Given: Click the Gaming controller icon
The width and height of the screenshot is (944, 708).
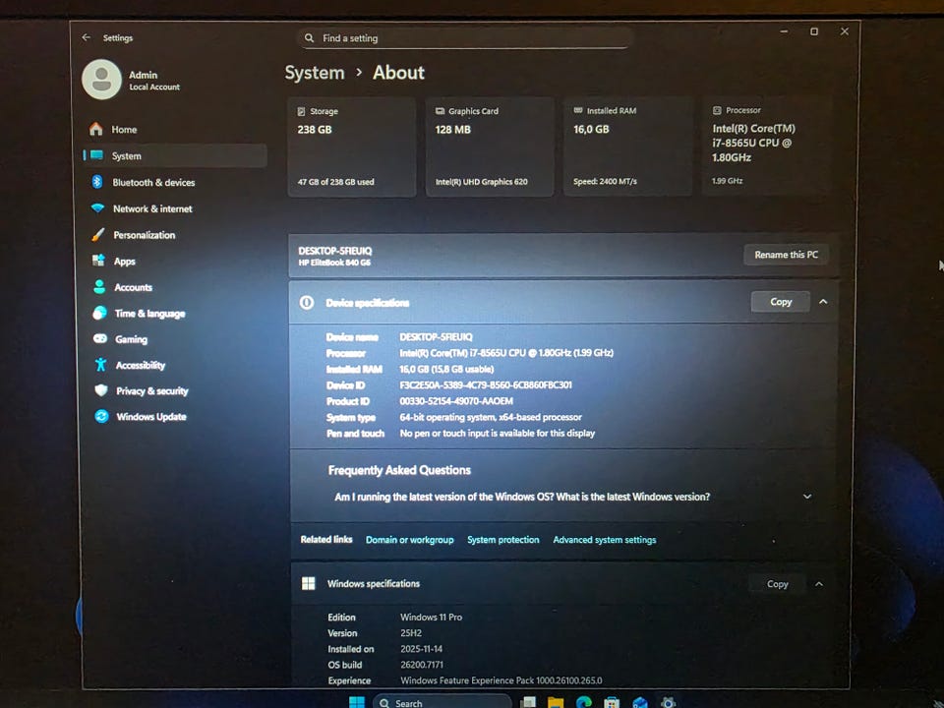Looking at the screenshot, I should pyautogui.click(x=100, y=339).
